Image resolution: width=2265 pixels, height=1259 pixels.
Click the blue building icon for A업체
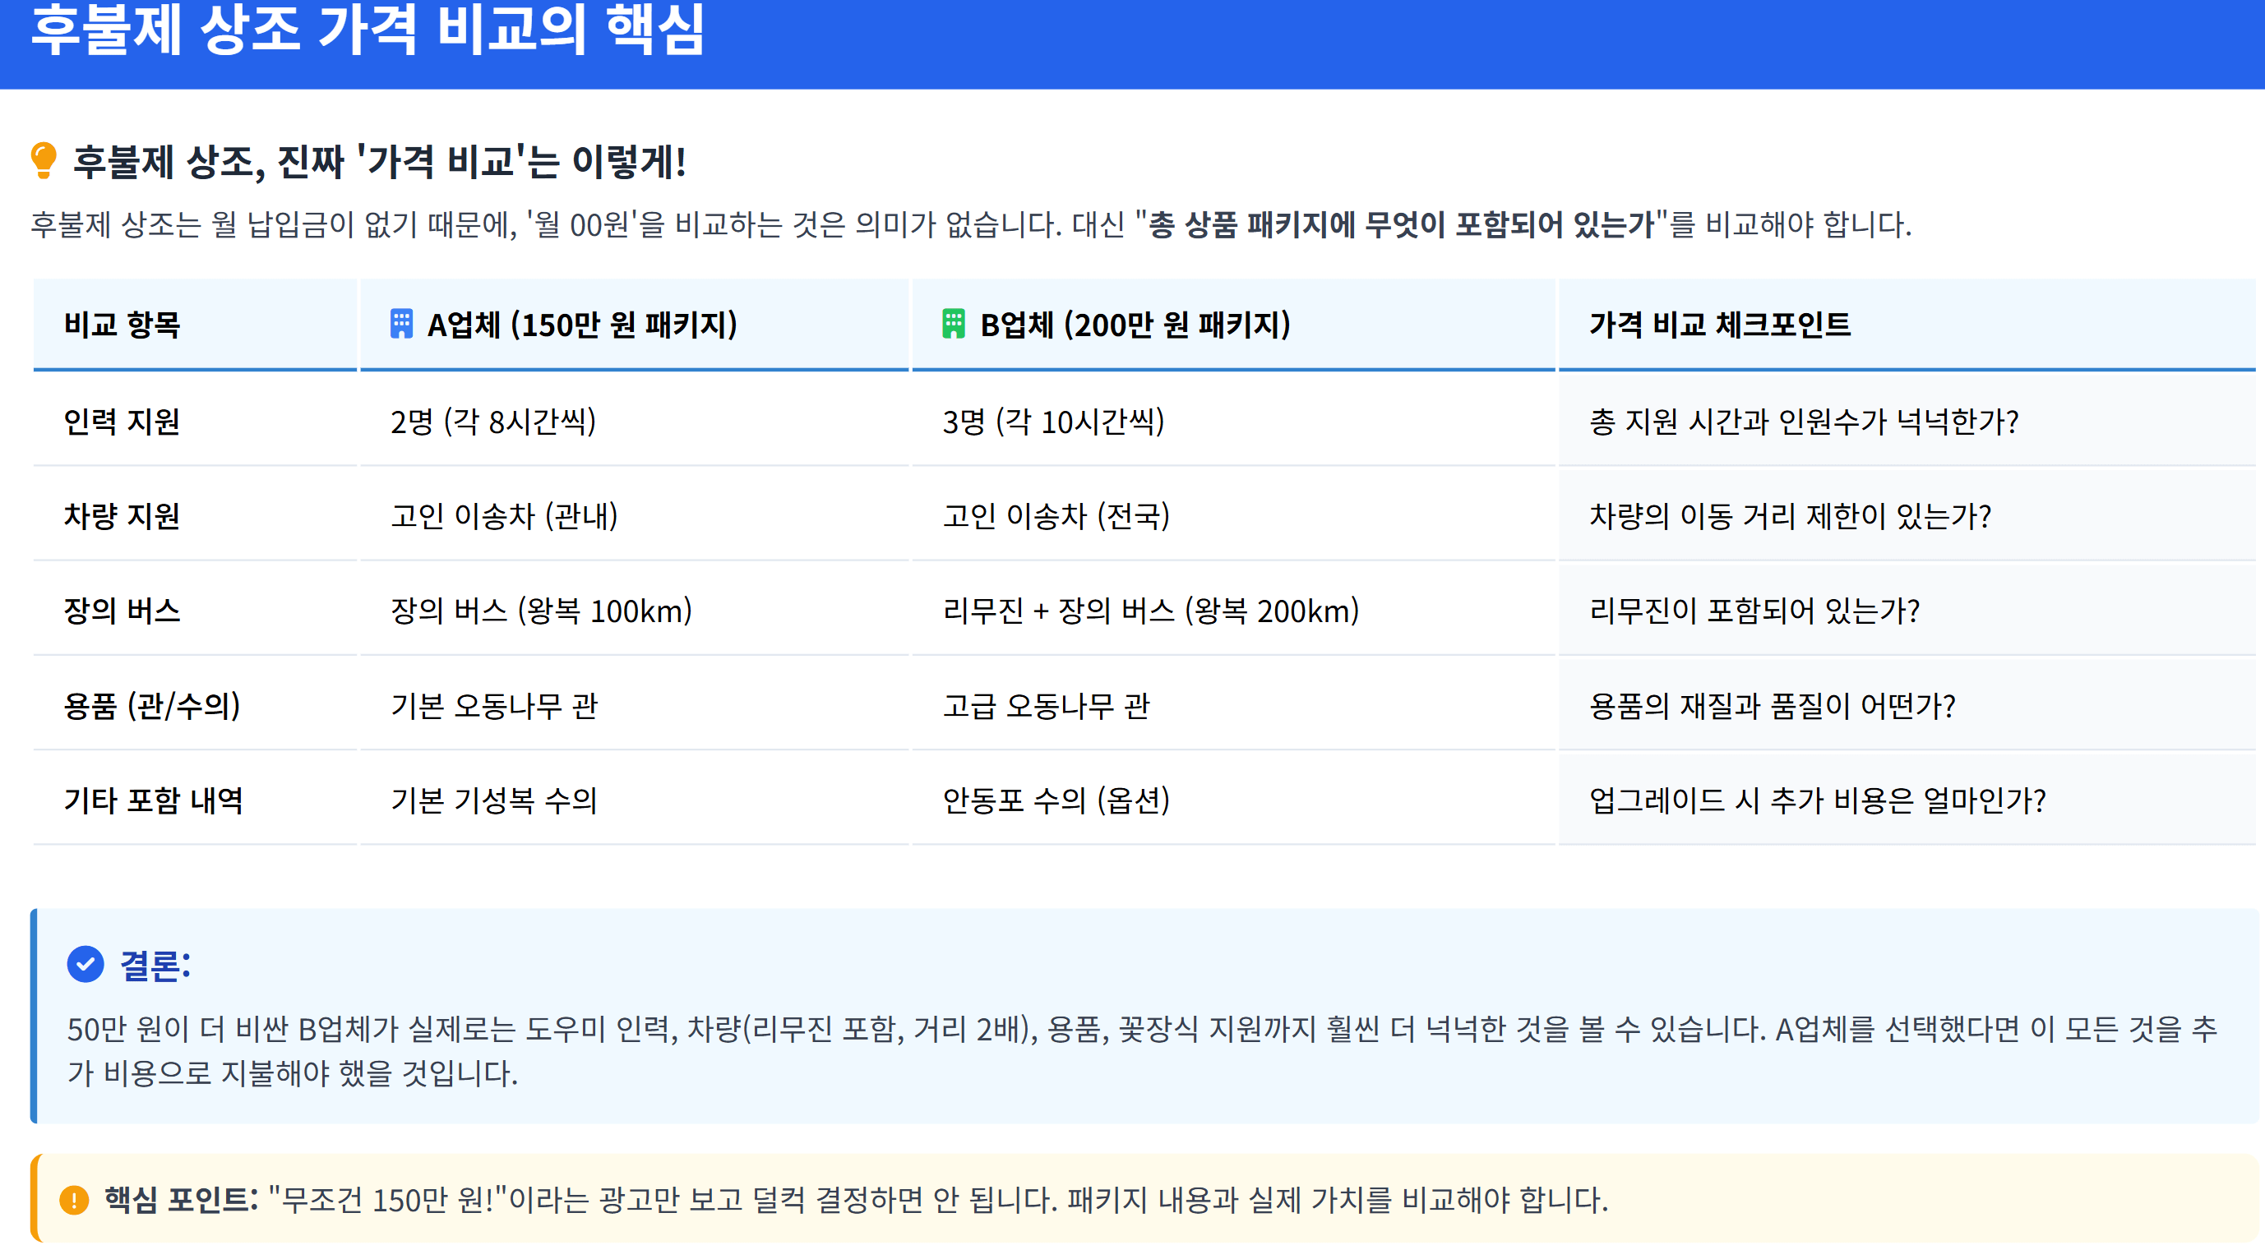point(401,324)
